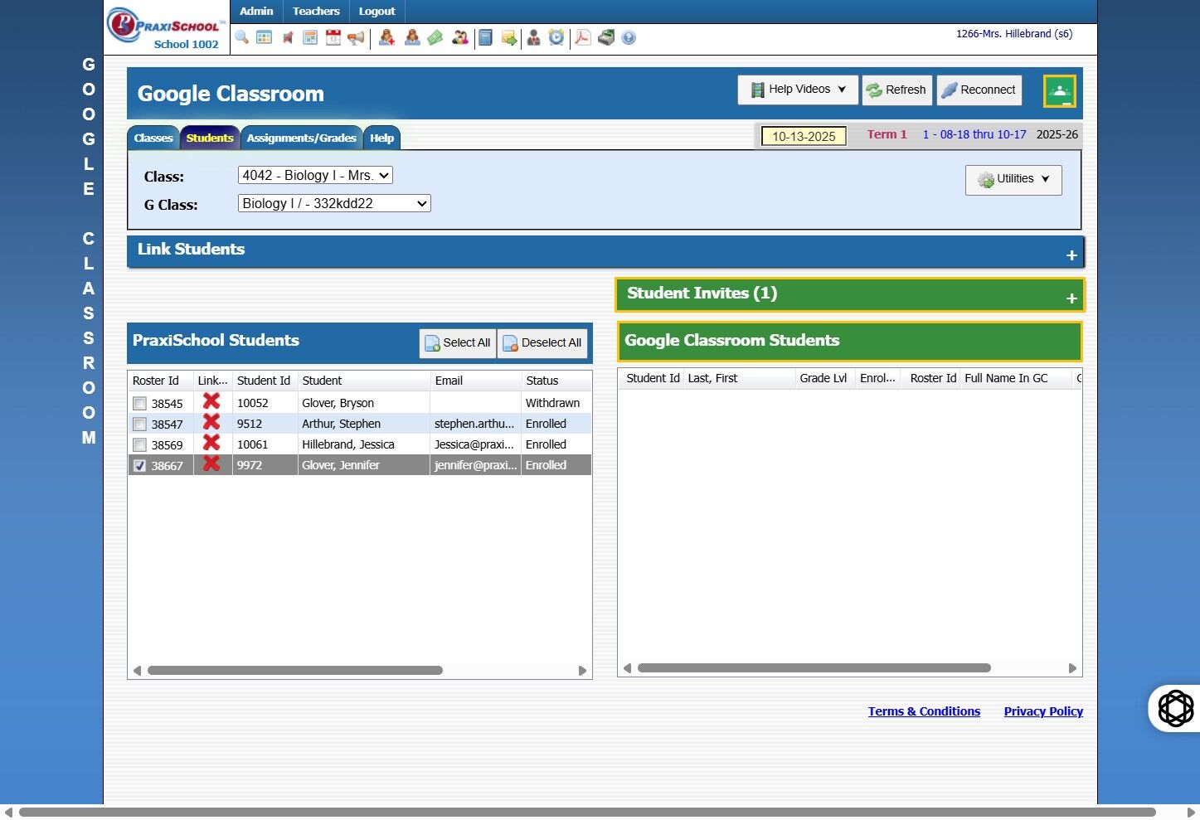Viewport: 1200px width, 820px height.
Task: Click the add student icon with plus
Action: click(386, 37)
